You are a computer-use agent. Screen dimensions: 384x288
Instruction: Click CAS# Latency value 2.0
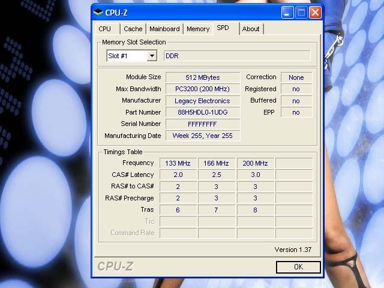click(x=178, y=175)
